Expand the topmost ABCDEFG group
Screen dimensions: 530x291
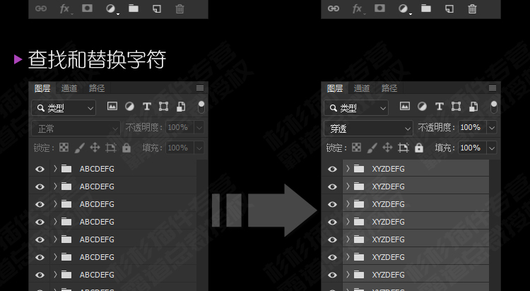coord(55,168)
